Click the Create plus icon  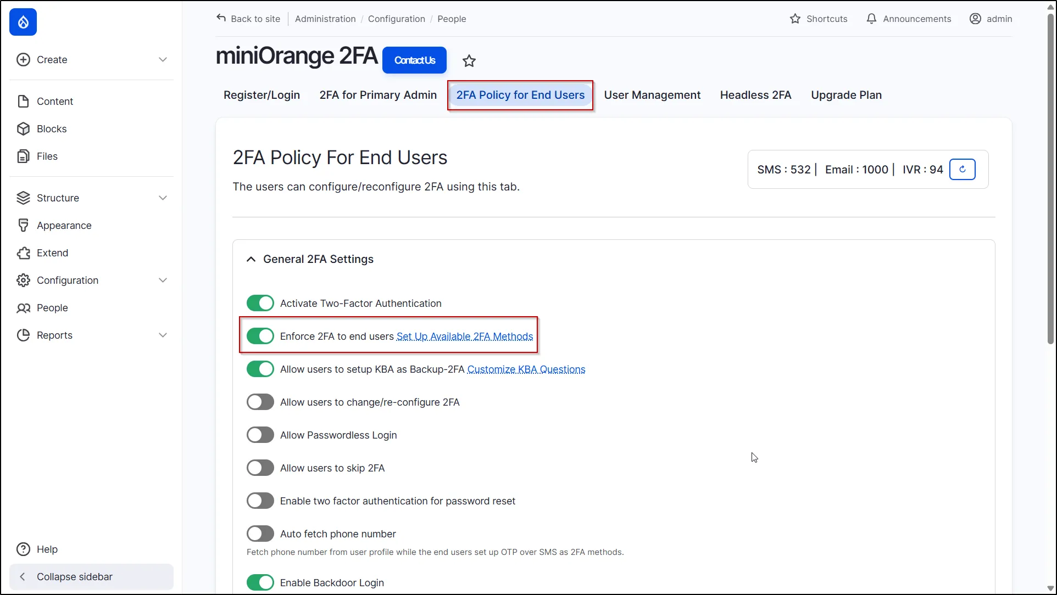[23, 60]
